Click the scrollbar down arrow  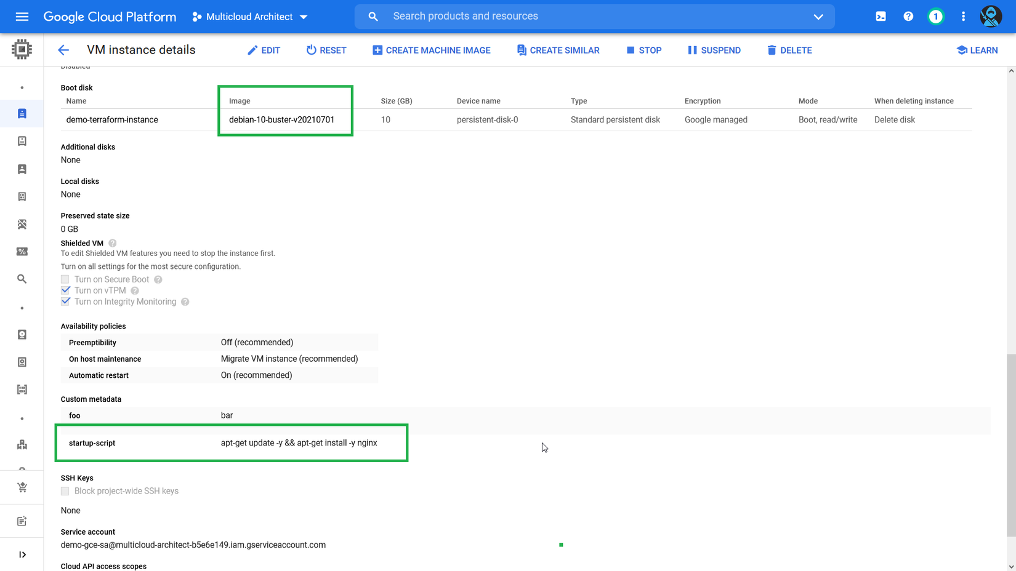(1011, 567)
